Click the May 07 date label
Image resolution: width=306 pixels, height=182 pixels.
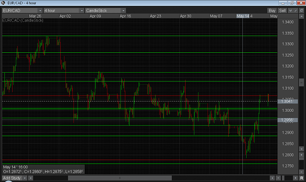tap(216, 16)
